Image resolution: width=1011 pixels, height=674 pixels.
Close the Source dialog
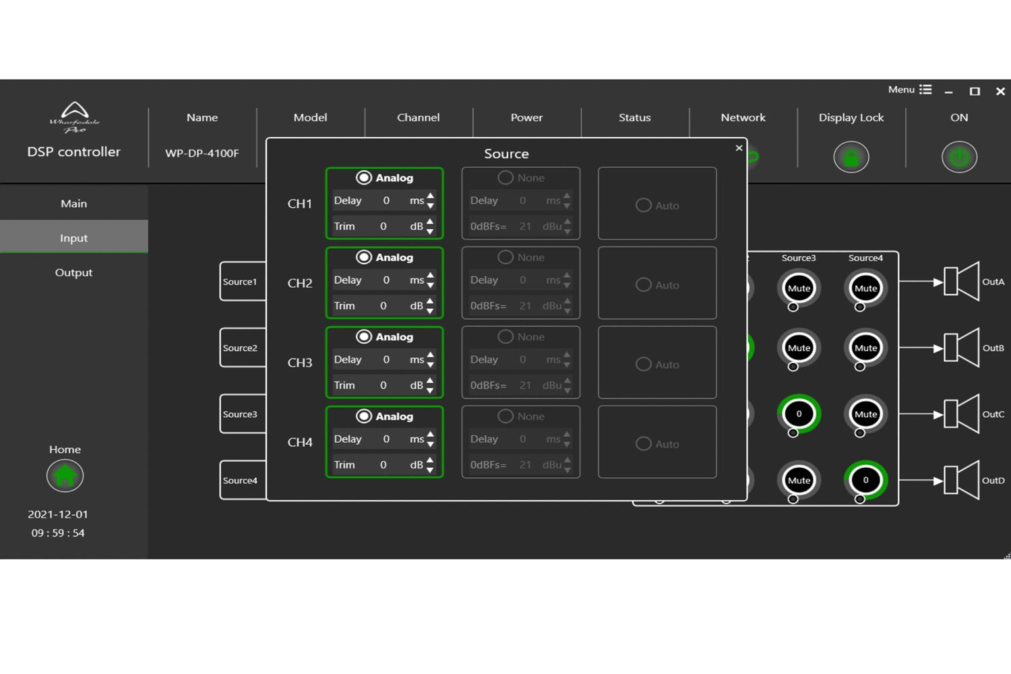pyautogui.click(x=739, y=148)
